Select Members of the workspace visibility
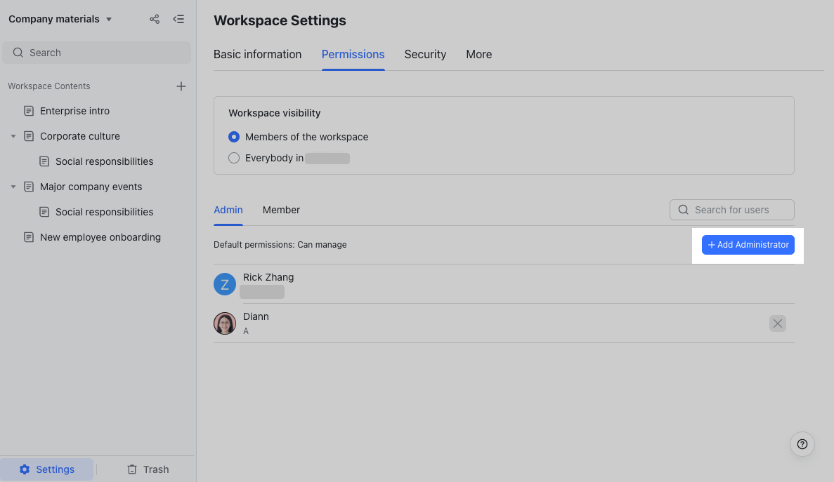Screen dimensions: 834x482 coord(233,137)
